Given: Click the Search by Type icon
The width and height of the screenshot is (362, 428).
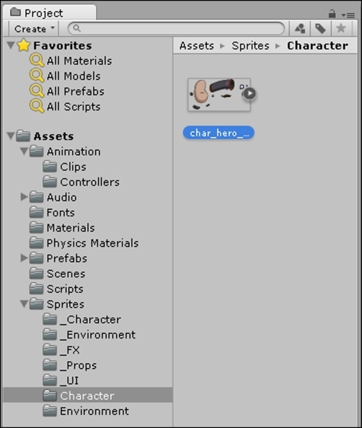Looking at the screenshot, I should 300,28.
